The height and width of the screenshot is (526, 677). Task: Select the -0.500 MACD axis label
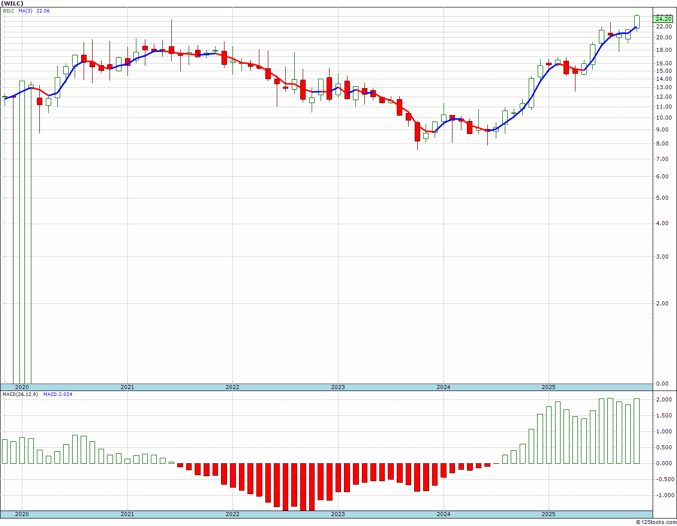[x=665, y=479]
